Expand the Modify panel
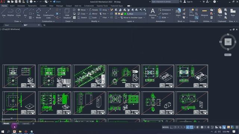Image resolution: width=239 pixels, height=134 pixels. [x=95, y=22]
